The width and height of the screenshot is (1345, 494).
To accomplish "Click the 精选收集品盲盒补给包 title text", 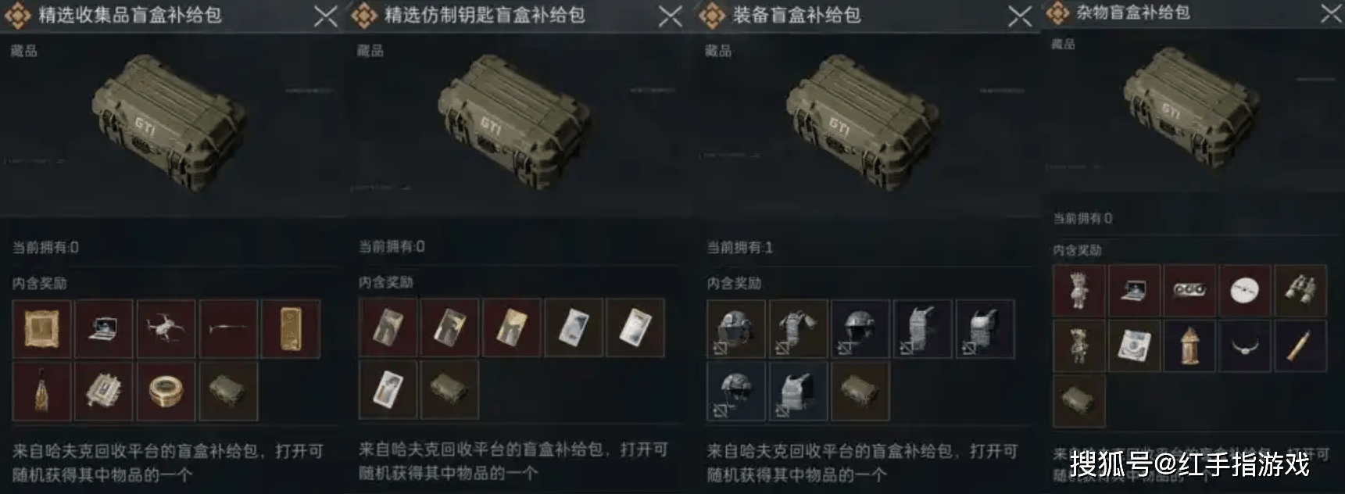I will click(130, 15).
